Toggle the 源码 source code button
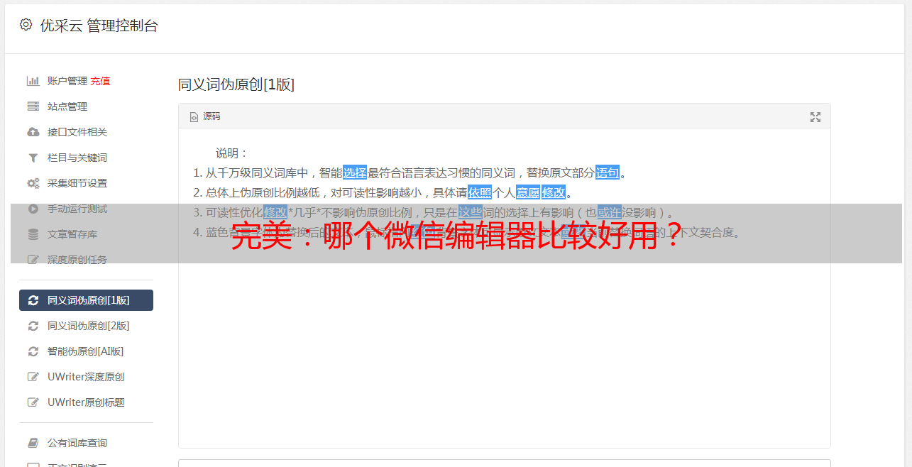Viewport: 912px width, 467px height. click(205, 116)
